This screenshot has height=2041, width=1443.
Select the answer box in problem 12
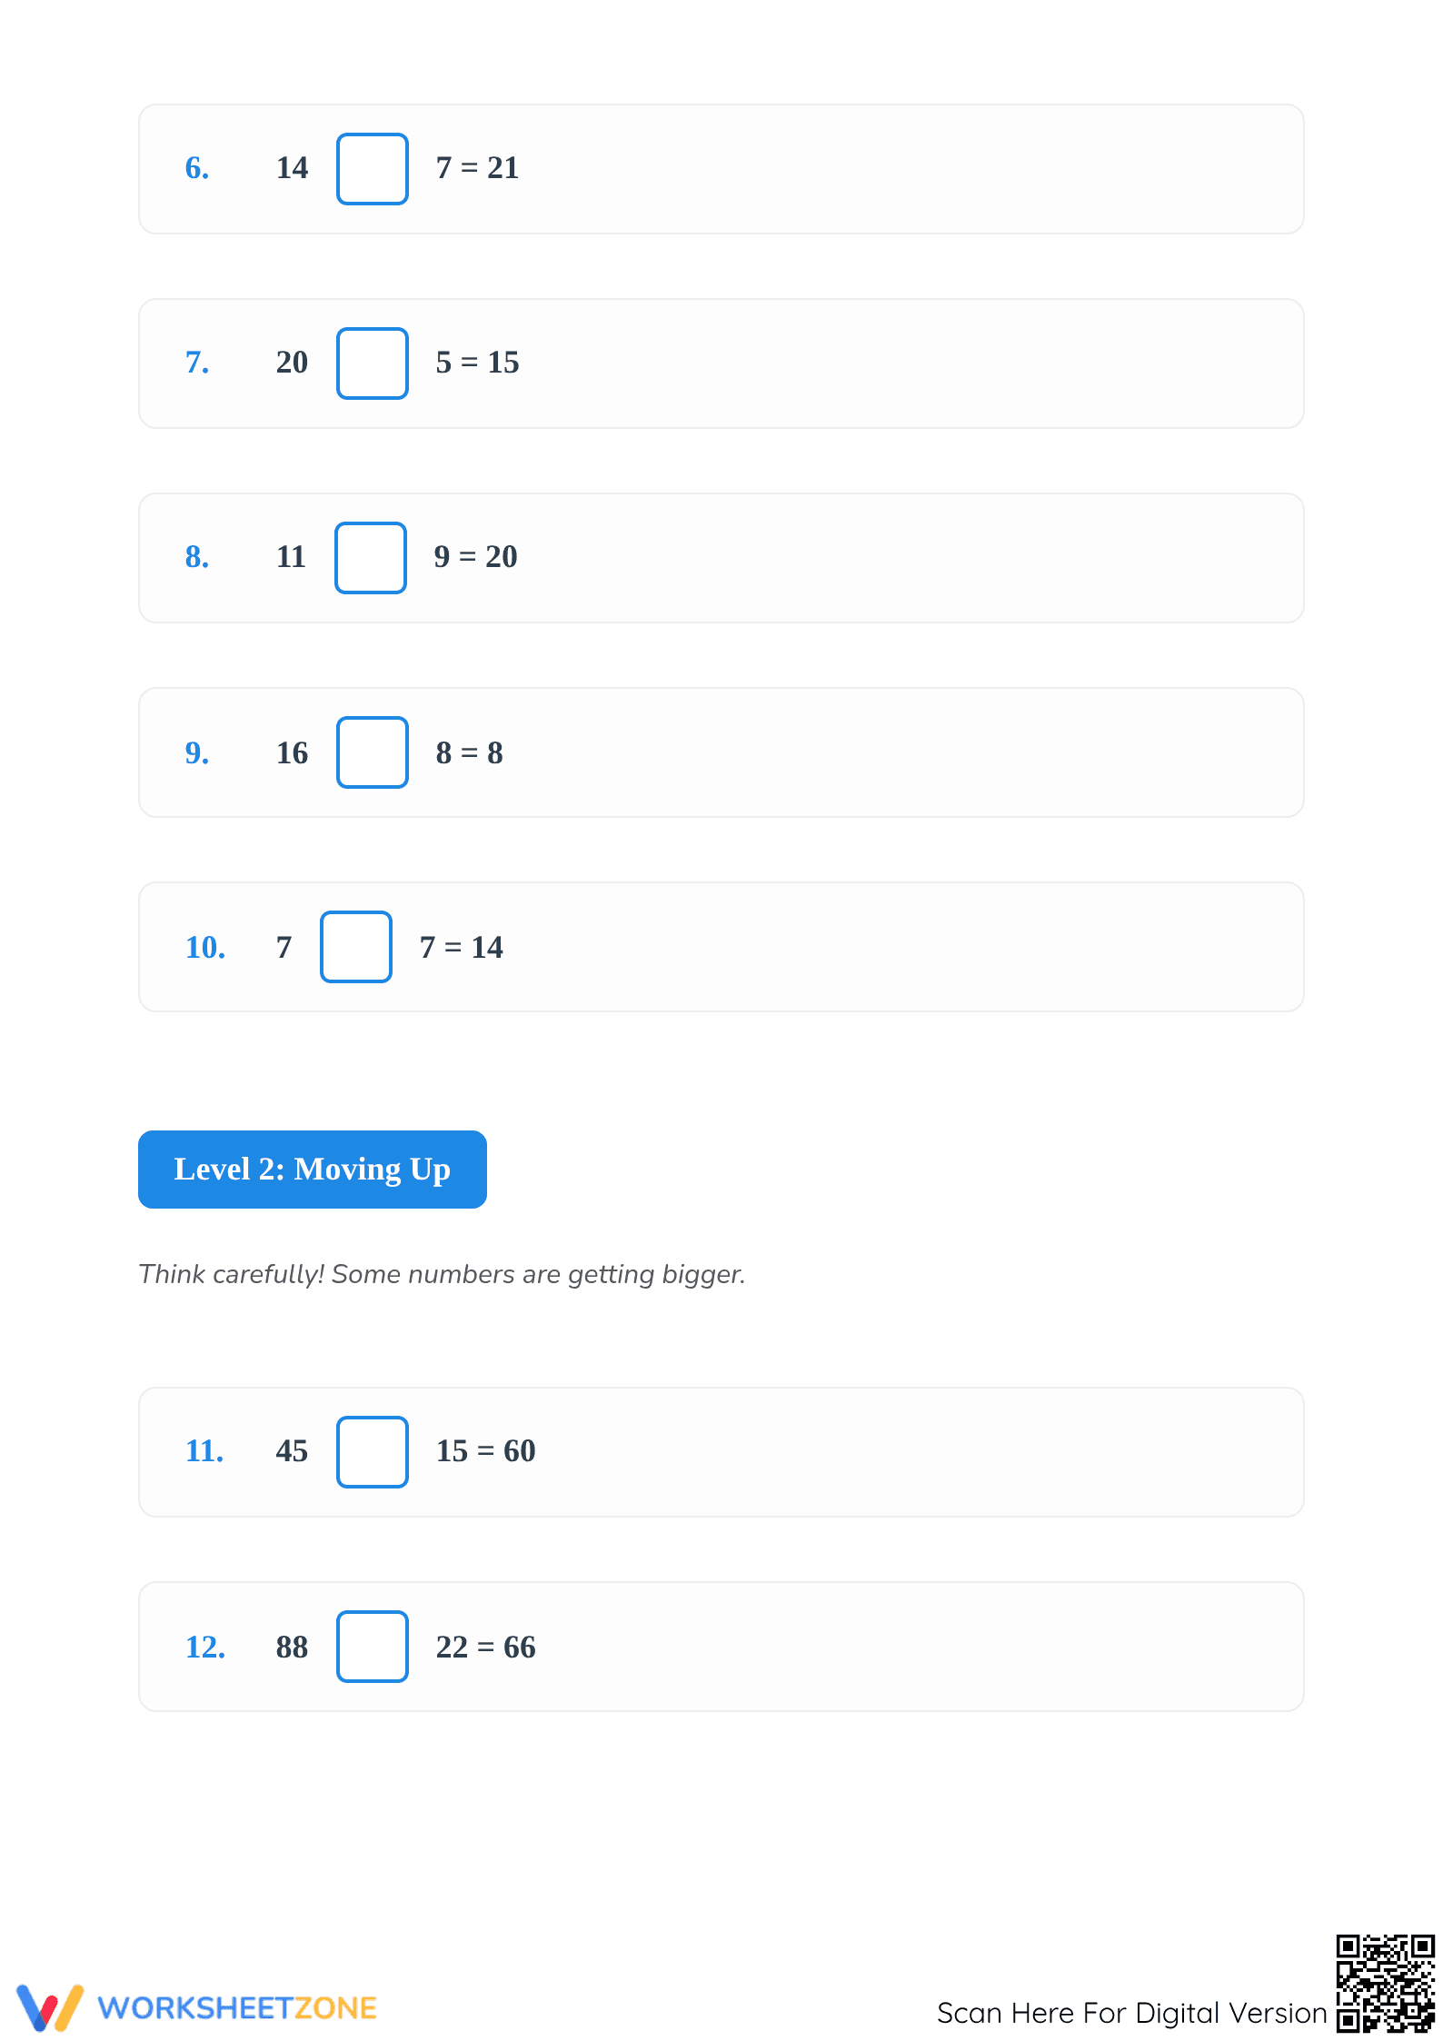coord(373,1647)
